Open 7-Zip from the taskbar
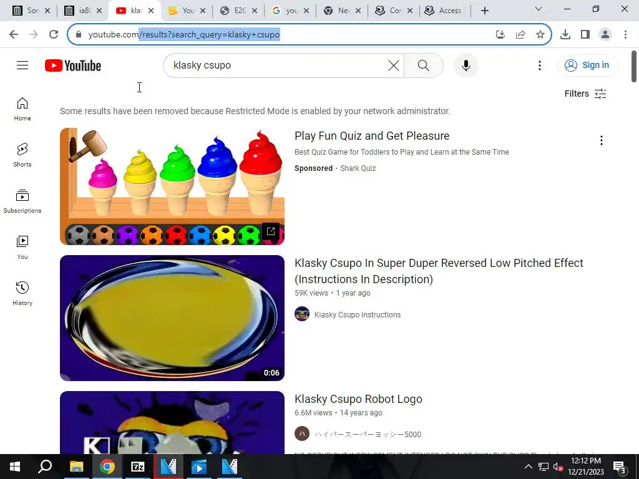The width and height of the screenshot is (639, 479). pos(138,467)
